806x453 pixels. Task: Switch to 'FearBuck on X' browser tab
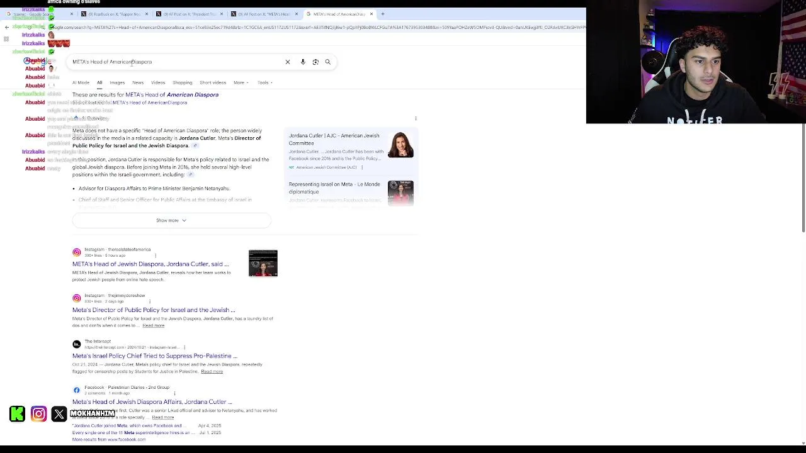point(115,14)
